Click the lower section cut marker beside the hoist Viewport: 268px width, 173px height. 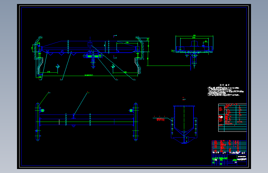115,57
